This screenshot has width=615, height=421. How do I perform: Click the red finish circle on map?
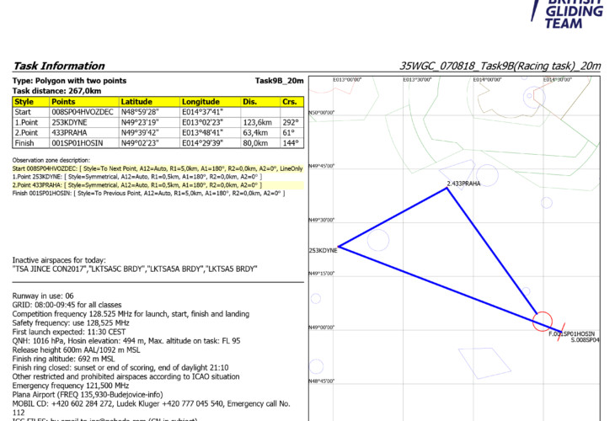tap(543, 321)
